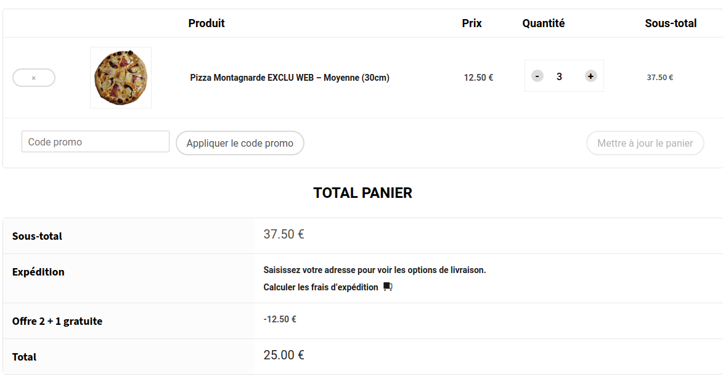The image size is (723, 384).
Task: Click the shipping truck icon
Action: [x=388, y=287]
